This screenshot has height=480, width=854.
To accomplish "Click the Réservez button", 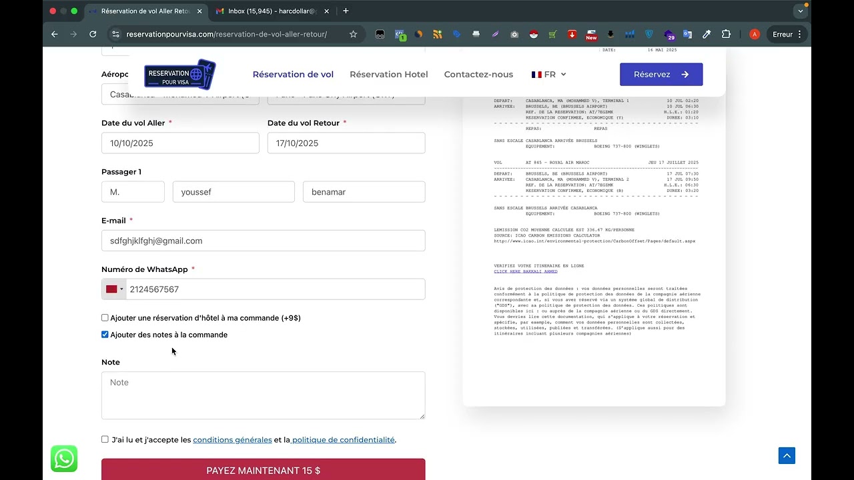I will (x=661, y=75).
